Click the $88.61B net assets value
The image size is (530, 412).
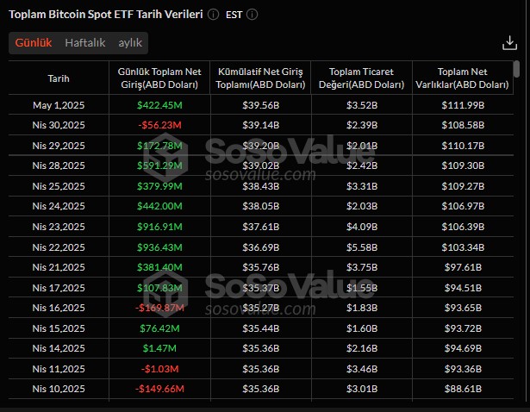(463, 389)
